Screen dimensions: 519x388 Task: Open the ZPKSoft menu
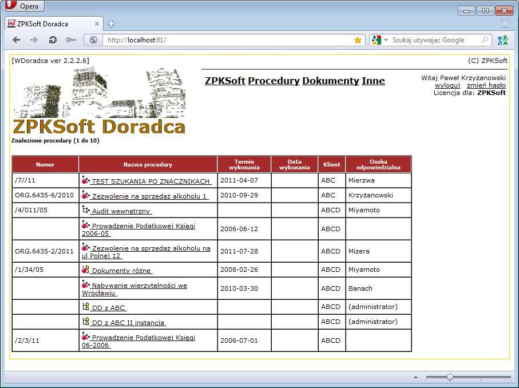(225, 81)
